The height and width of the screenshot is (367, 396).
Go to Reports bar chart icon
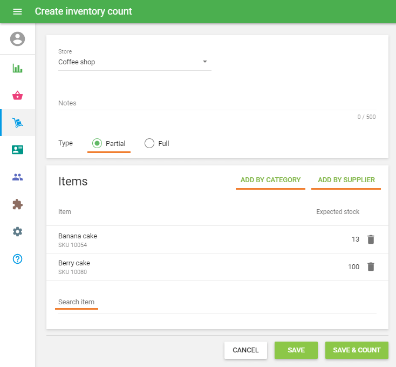coord(18,68)
